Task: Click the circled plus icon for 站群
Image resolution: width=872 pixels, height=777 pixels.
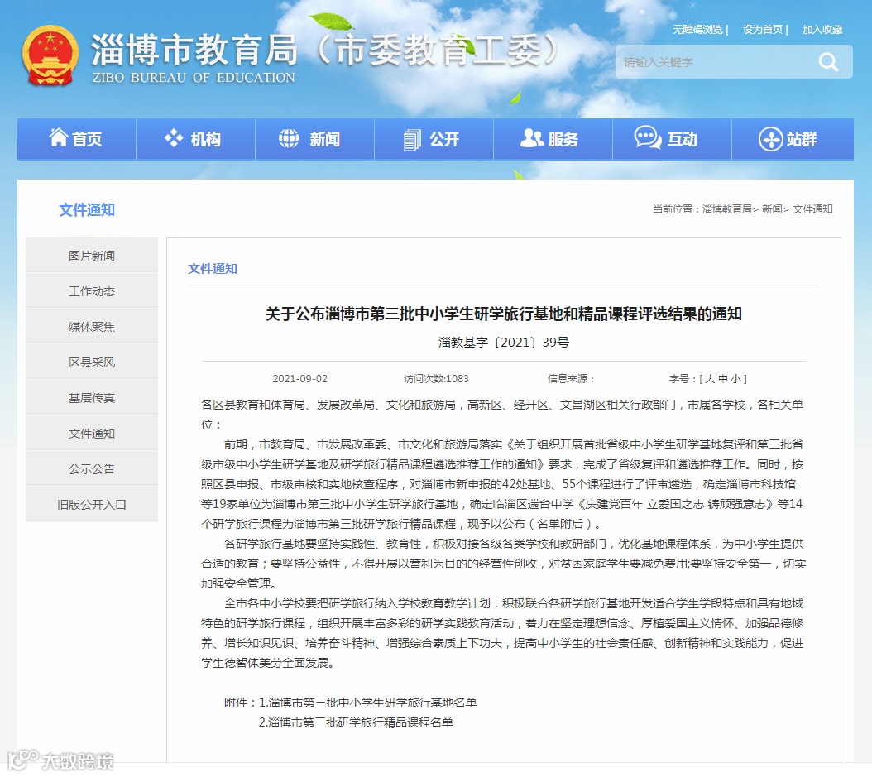Action: coord(770,138)
